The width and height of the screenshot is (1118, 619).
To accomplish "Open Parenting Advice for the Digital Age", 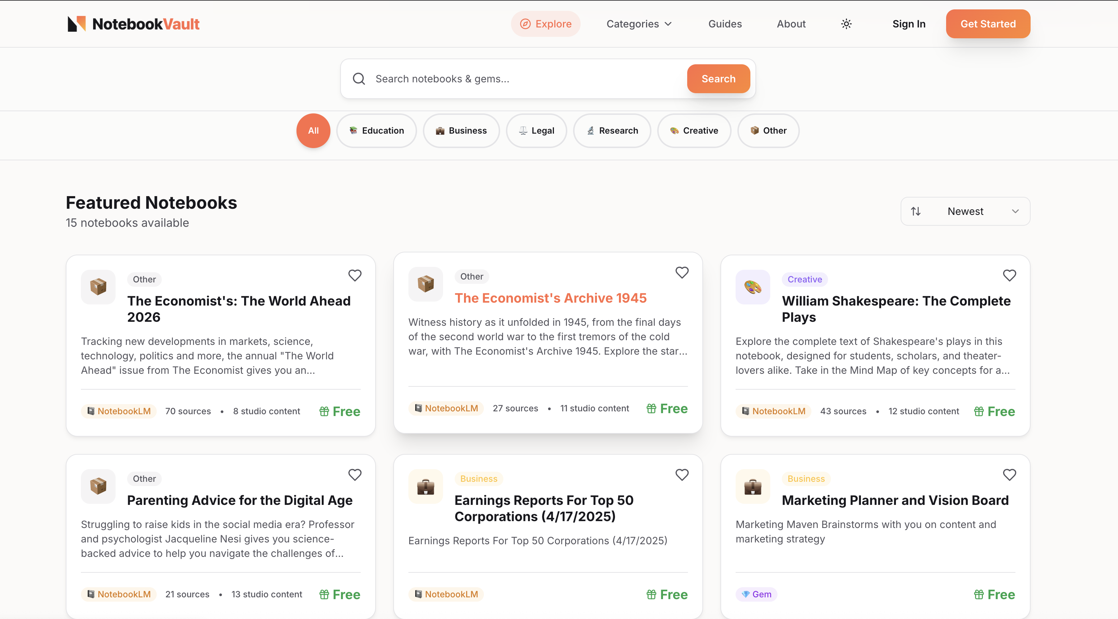I will click(239, 500).
